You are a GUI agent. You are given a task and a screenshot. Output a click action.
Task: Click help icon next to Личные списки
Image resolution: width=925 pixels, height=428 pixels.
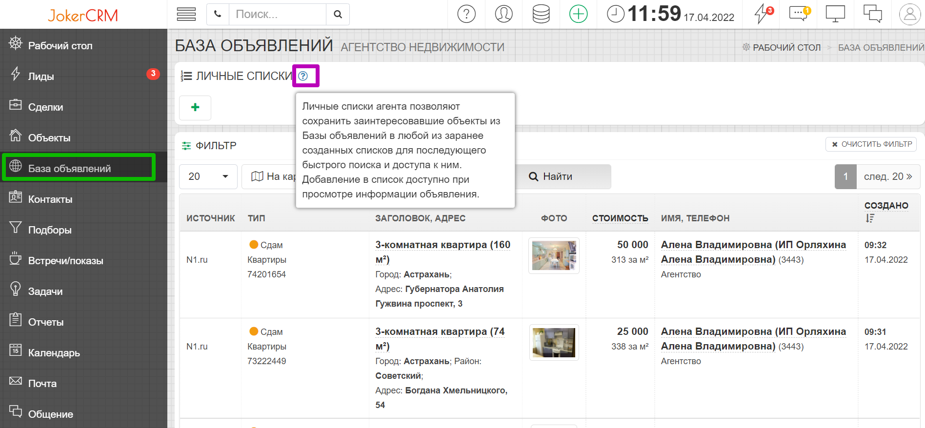coord(303,76)
